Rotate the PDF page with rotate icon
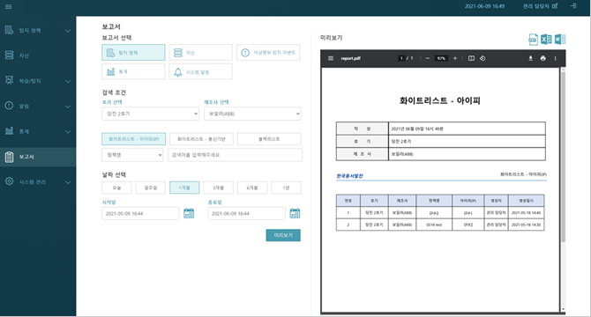Image resolution: width=591 pixels, height=317 pixels. click(483, 58)
